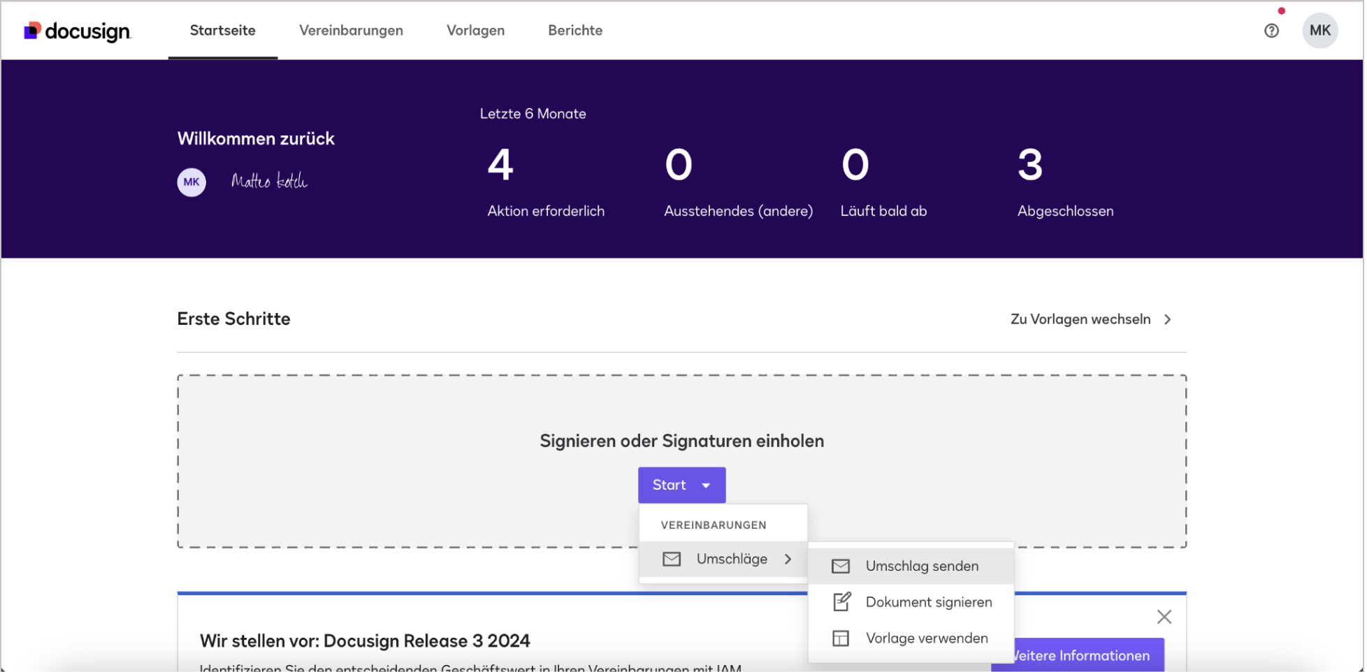The image size is (1367, 672).
Task: Click the Erste Schritte heading
Action: 233,319
